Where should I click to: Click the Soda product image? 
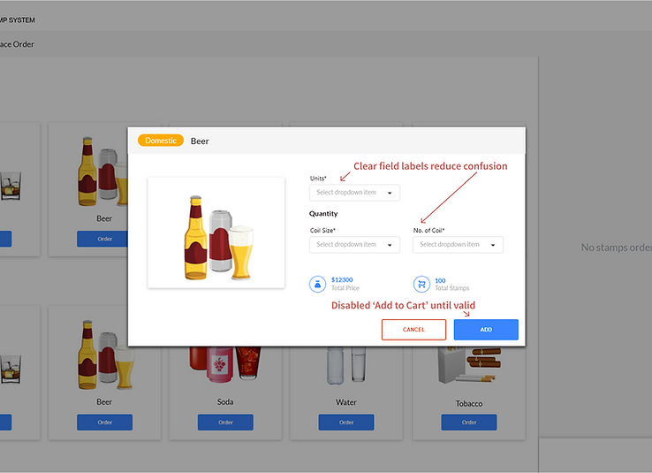coord(225,364)
